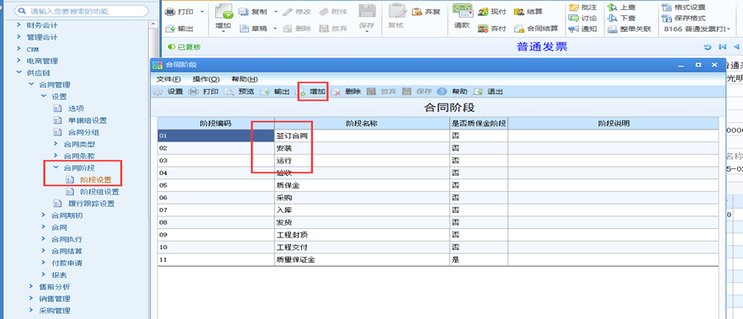
Task: Click 帮助 question-mark icon in 合同阶段 toolbar
Action: (442, 92)
